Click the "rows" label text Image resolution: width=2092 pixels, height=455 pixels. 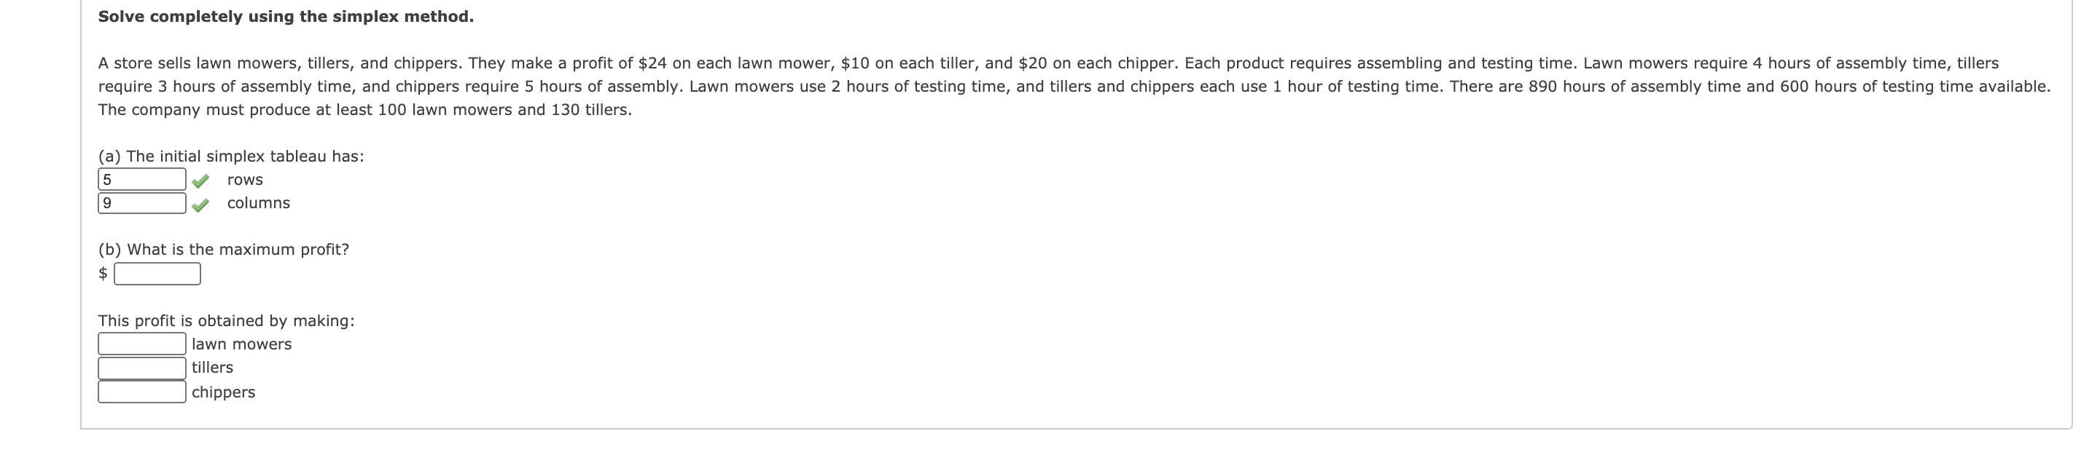click(245, 180)
